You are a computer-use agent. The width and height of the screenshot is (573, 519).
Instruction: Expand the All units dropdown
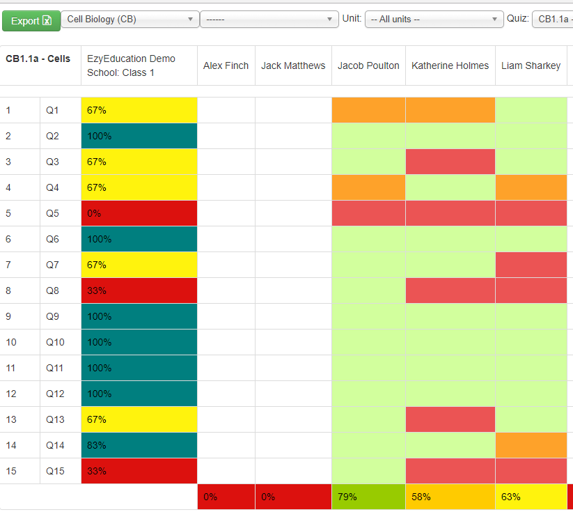click(433, 20)
